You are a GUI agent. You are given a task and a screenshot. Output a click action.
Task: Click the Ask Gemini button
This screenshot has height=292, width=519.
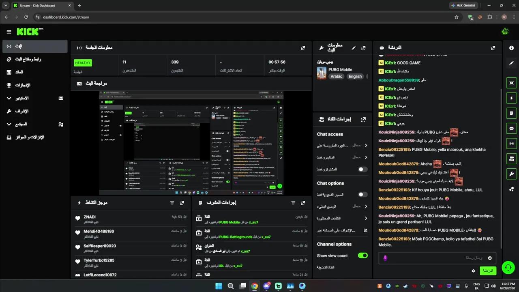(x=463, y=6)
